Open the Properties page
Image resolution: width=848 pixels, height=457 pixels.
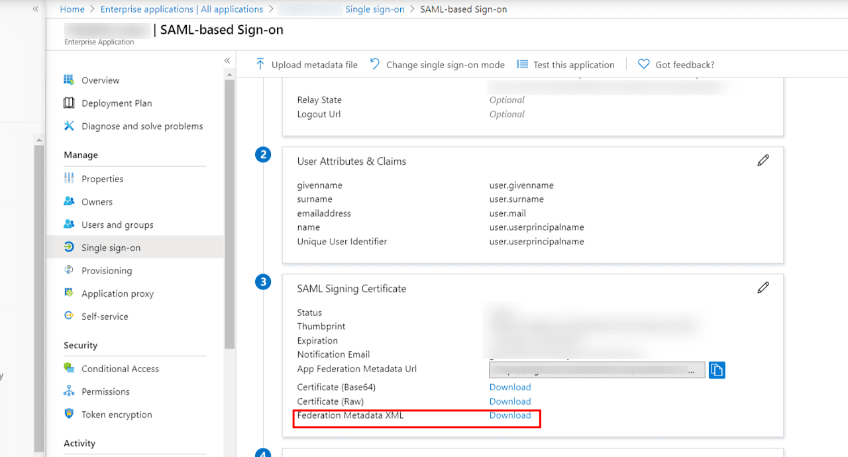click(x=102, y=179)
